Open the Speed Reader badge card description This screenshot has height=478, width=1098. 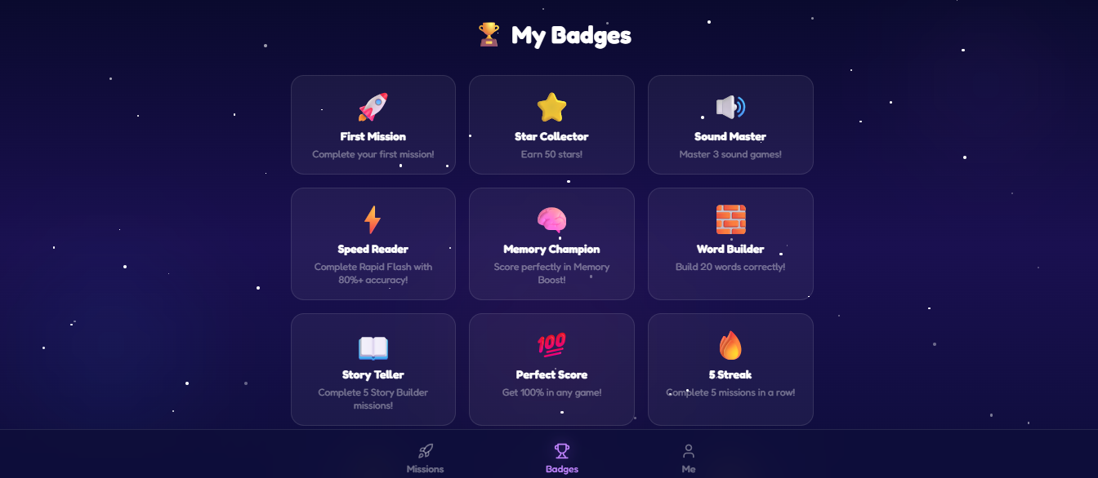coord(373,273)
